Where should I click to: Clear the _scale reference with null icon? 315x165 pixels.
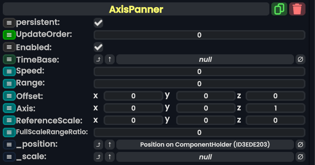coord(300,157)
